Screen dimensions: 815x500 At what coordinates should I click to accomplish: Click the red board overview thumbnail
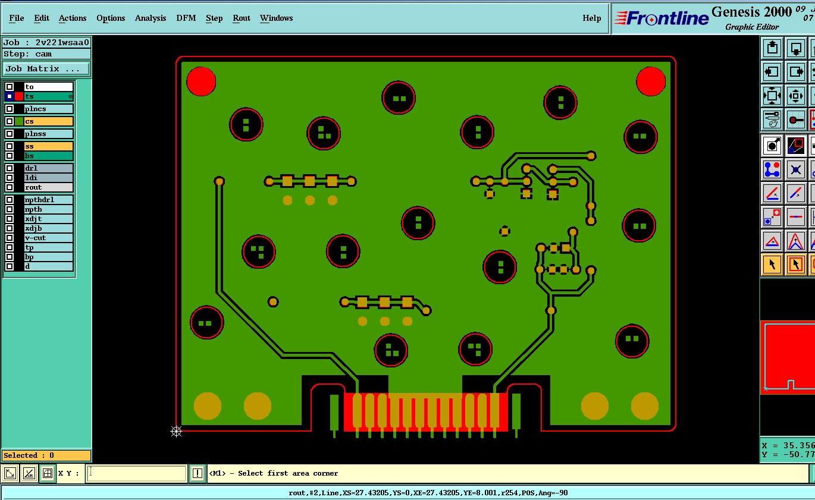[788, 357]
